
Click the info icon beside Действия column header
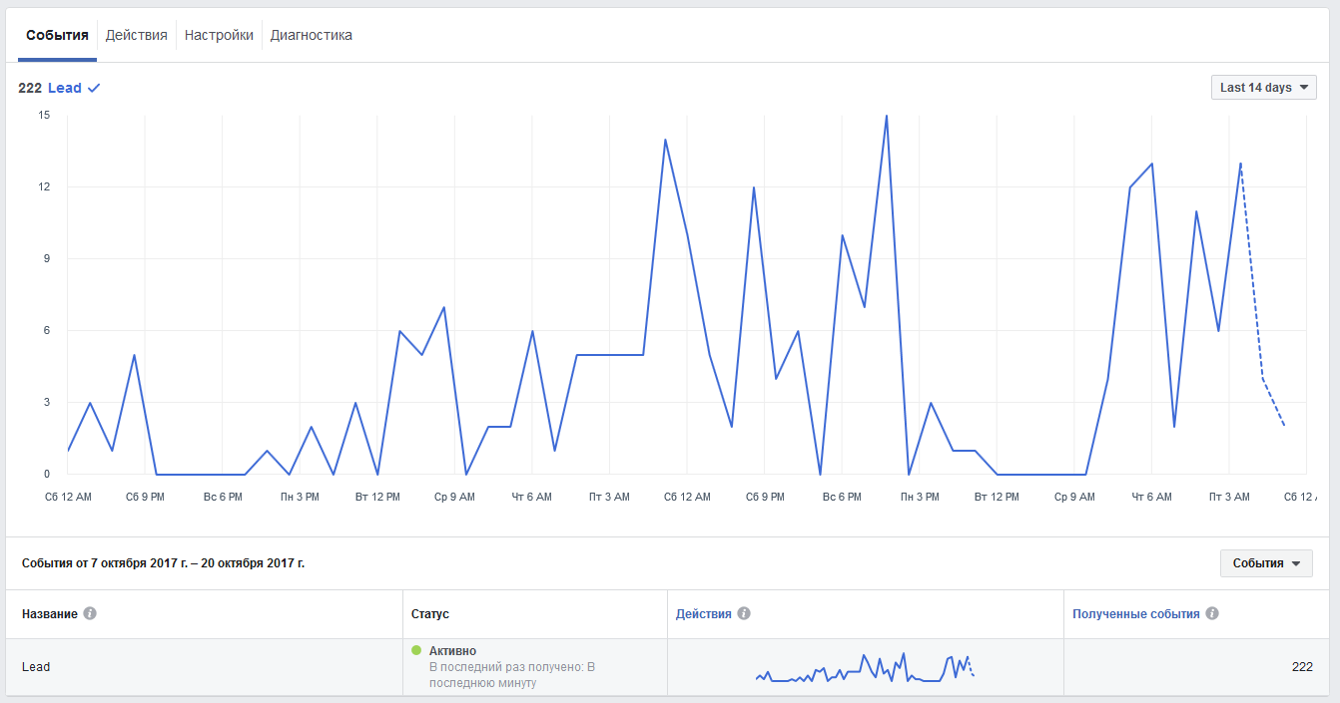[x=744, y=613]
